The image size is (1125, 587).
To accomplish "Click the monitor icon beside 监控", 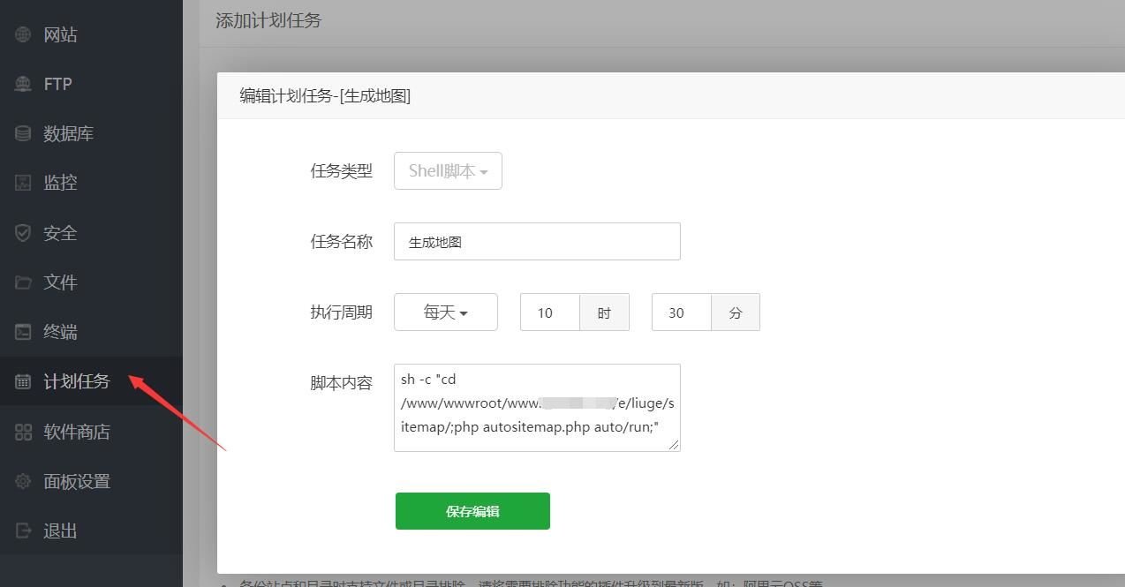I will pyautogui.click(x=24, y=183).
